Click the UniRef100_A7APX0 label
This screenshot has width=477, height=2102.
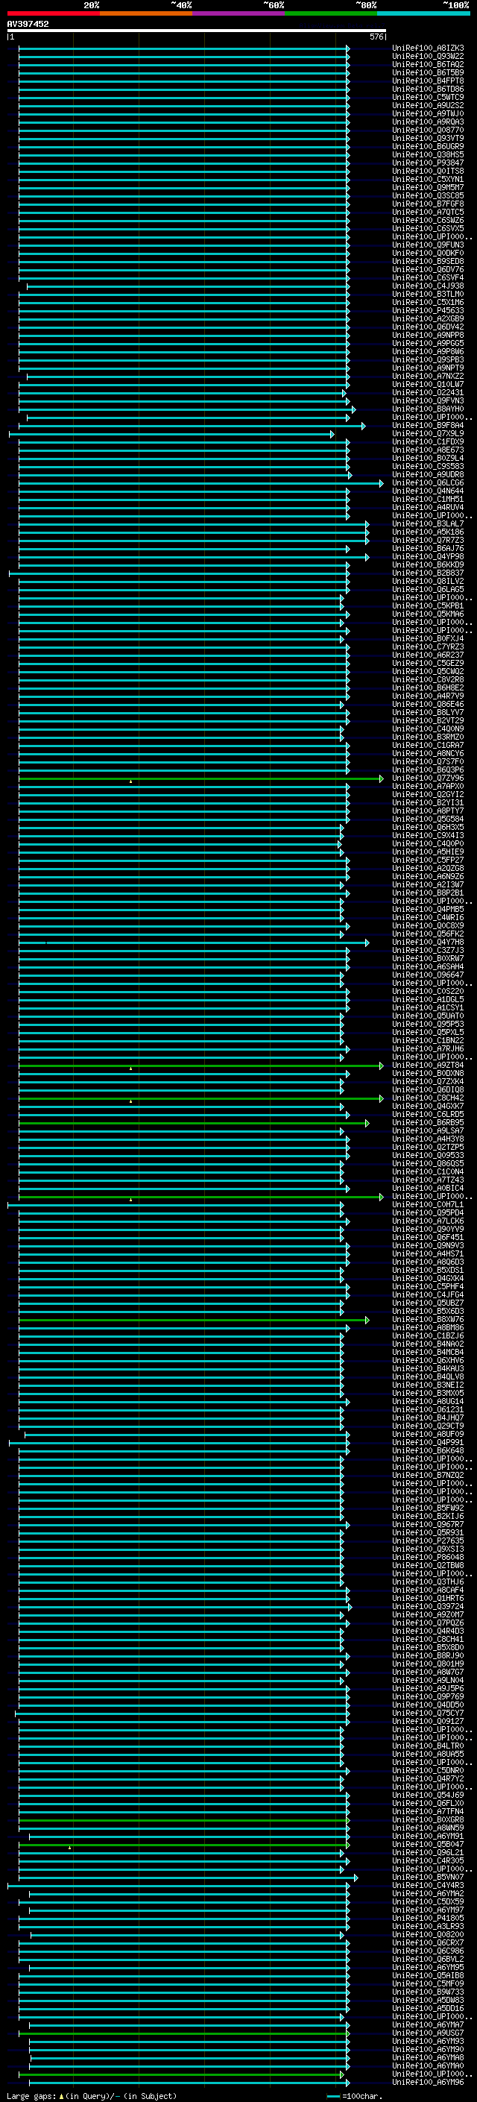coord(427,786)
